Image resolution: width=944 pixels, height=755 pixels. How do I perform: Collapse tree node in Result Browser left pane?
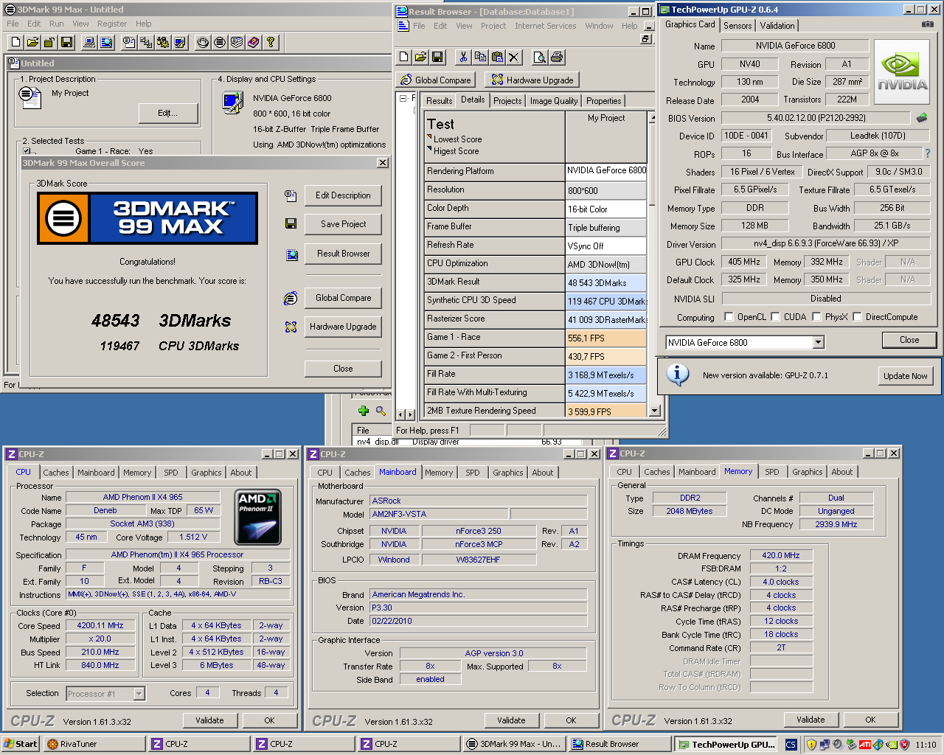click(x=403, y=98)
